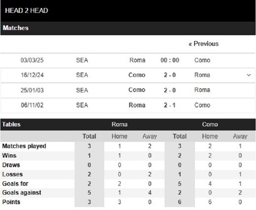Select the Roma column header in Tables
This screenshot has height=210, width=256.
(120, 124)
